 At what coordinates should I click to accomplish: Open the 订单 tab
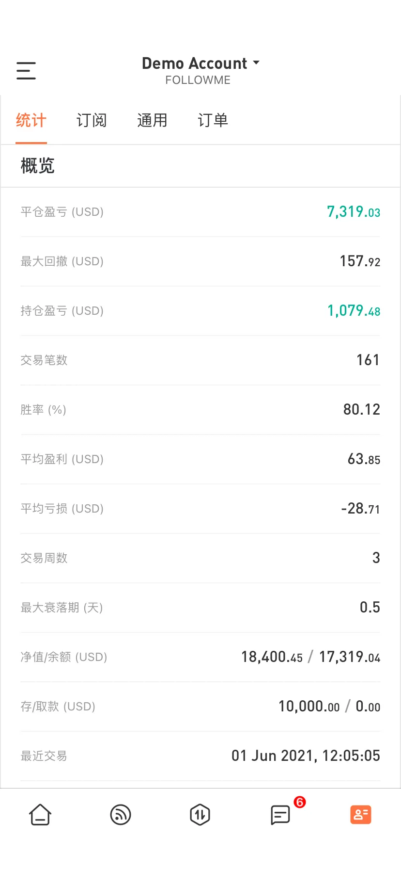pos(213,120)
